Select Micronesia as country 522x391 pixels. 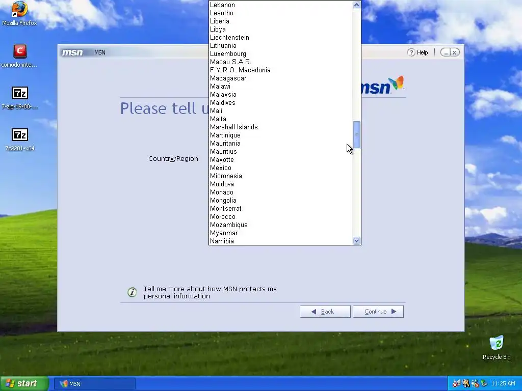(x=281, y=176)
